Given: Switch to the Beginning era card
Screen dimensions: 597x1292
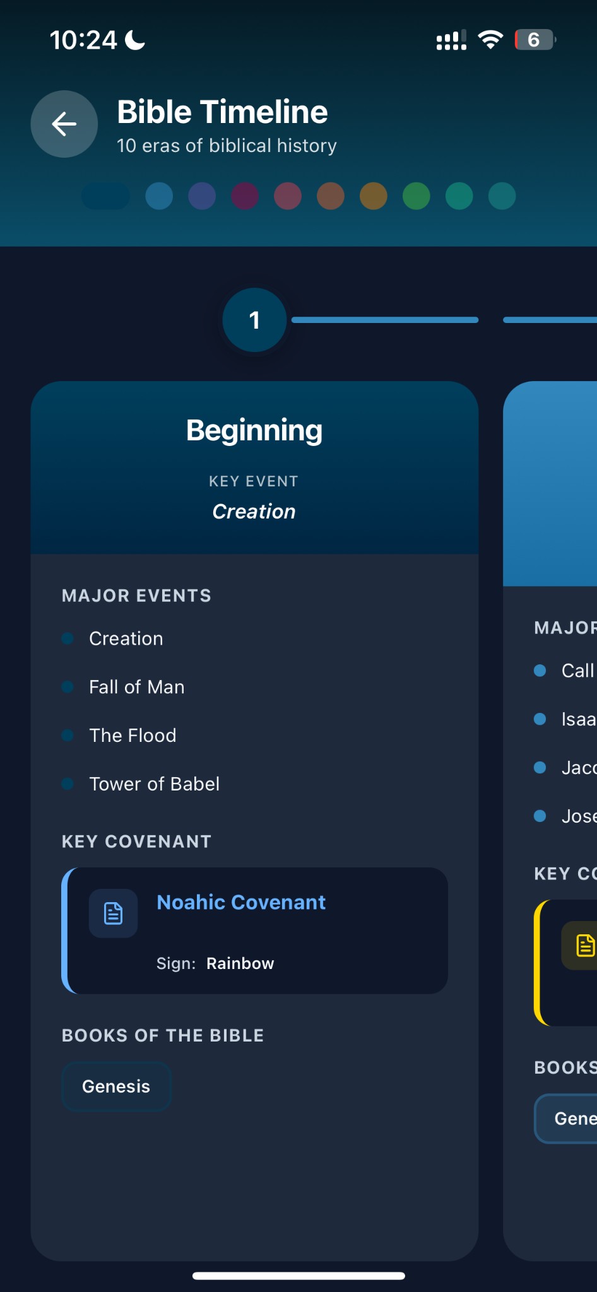Looking at the screenshot, I should (x=254, y=430).
